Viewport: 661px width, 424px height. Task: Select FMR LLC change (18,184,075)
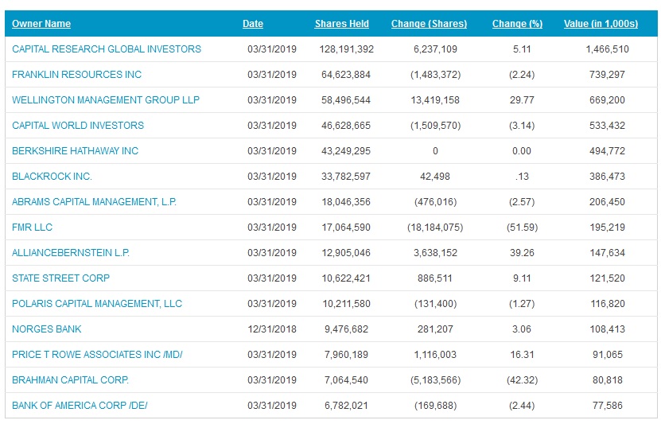tap(435, 228)
